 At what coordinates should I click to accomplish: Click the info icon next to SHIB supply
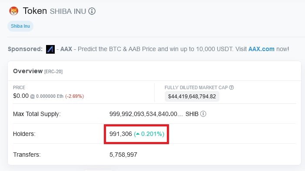(x=203, y=114)
